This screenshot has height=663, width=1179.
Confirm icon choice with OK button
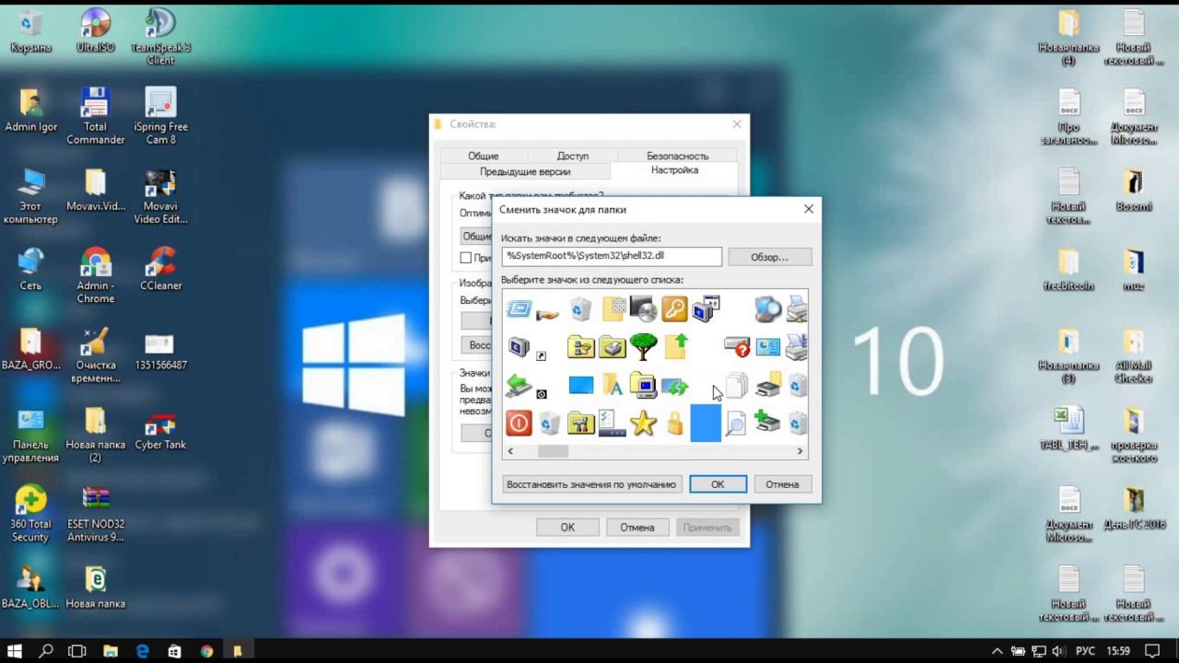718,484
